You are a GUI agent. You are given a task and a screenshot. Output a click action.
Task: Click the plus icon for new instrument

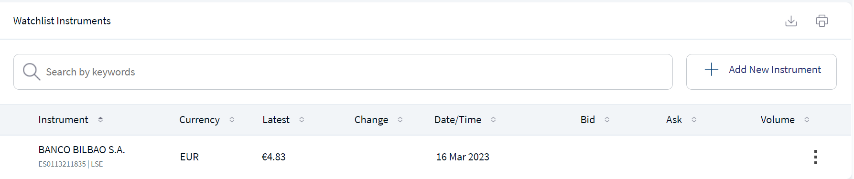(x=711, y=69)
